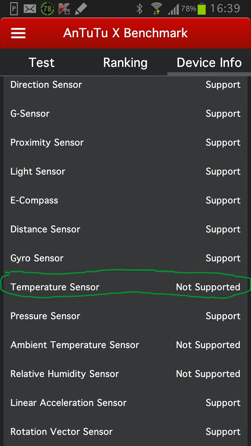
Task: Switch to the Test tab
Action: [x=42, y=63]
